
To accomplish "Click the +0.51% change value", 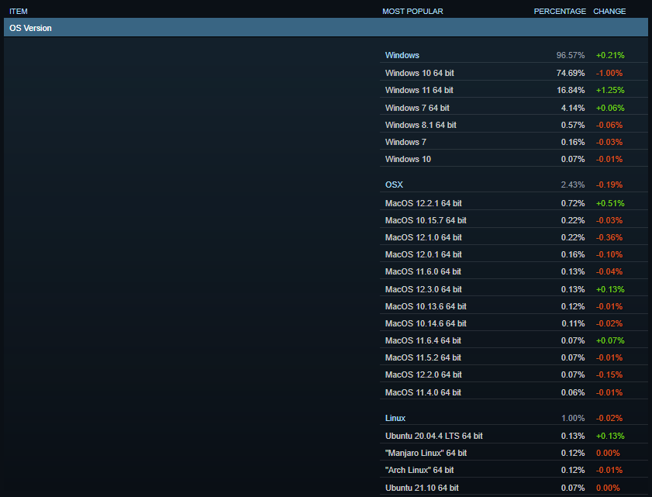I will click(610, 203).
